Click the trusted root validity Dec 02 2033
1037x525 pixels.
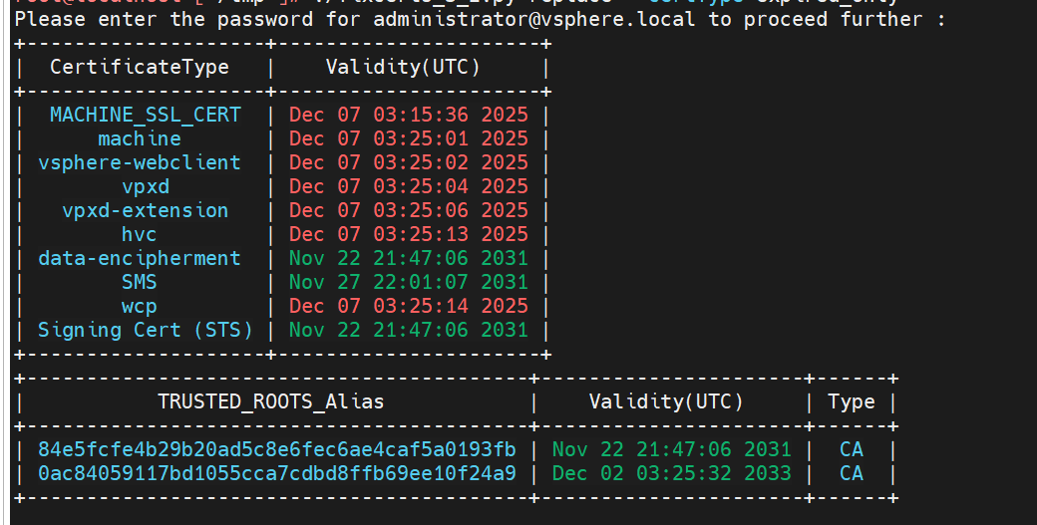point(671,473)
